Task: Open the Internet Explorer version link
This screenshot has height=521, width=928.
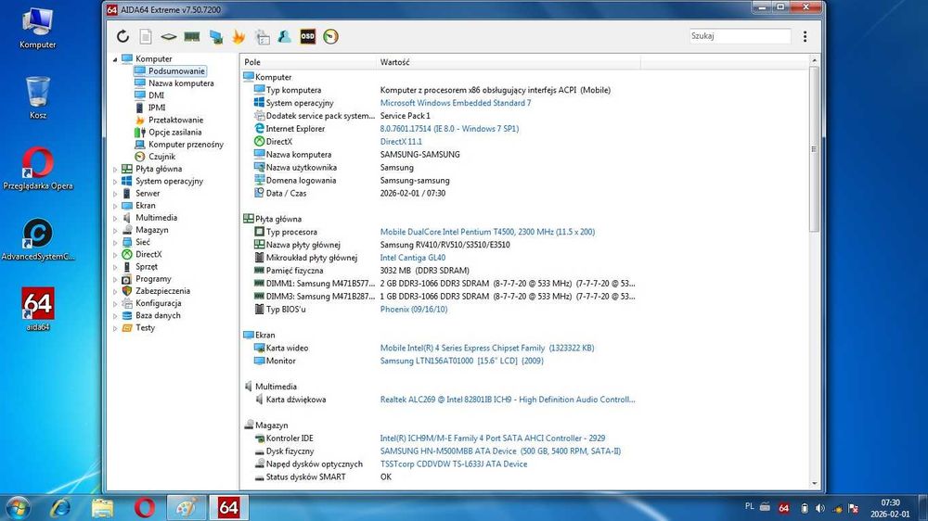Action: pyautogui.click(x=449, y=129)
